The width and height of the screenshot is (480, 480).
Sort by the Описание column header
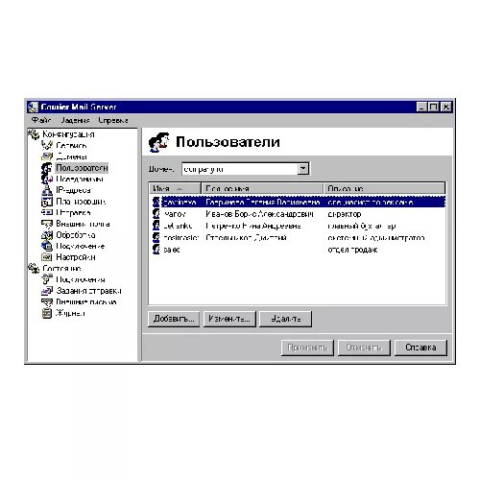(385, 188)
